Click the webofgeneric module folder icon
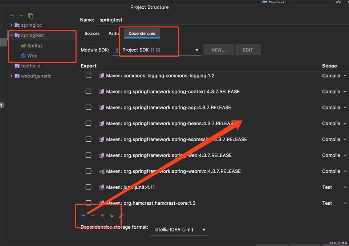 pyautogui.click(x=17, y=76)
